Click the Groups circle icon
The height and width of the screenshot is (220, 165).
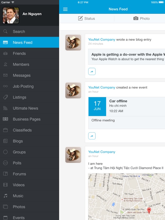5,152
